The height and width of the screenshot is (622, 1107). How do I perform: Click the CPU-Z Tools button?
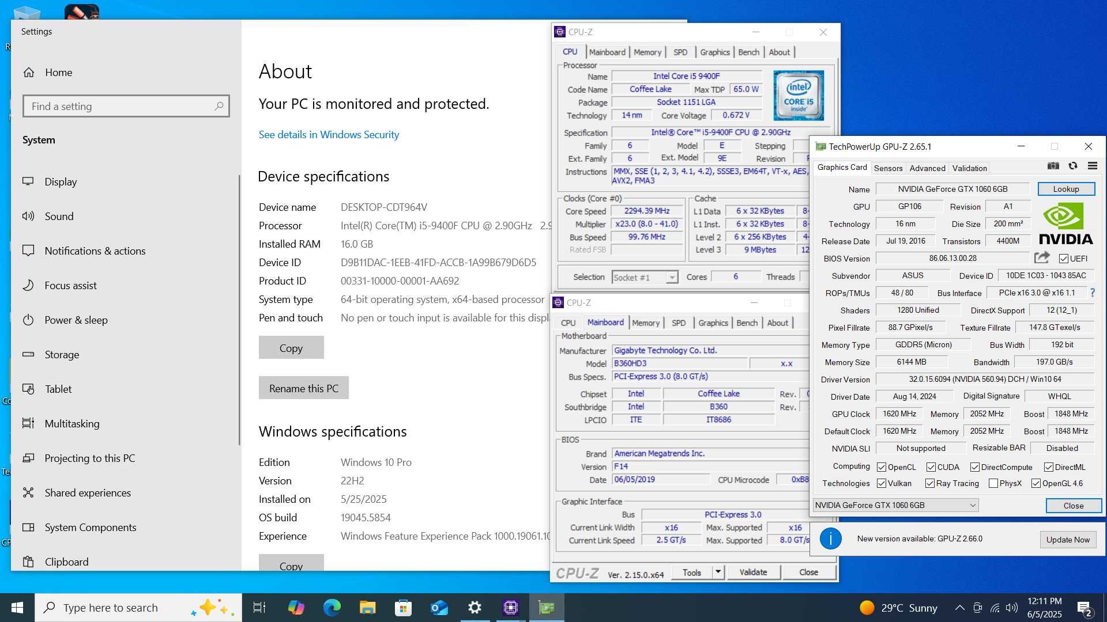coord(692,572)
